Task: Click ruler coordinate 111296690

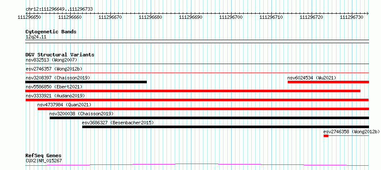Action: pyautogui.click(x=190, y=17)
